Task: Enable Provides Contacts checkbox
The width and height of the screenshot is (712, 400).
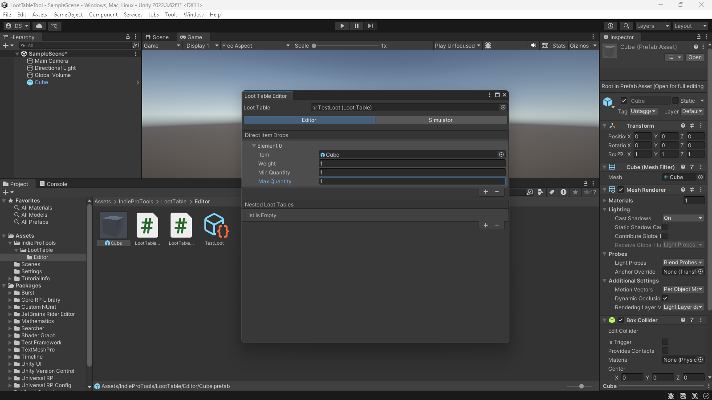Action: pyautogui.click(x=665, y=351)
